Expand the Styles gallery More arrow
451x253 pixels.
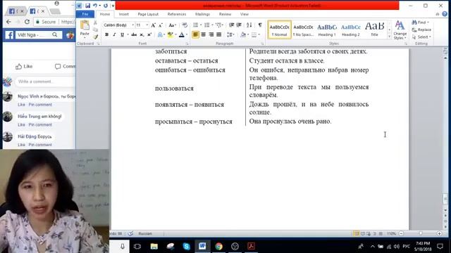pos(390,37)
